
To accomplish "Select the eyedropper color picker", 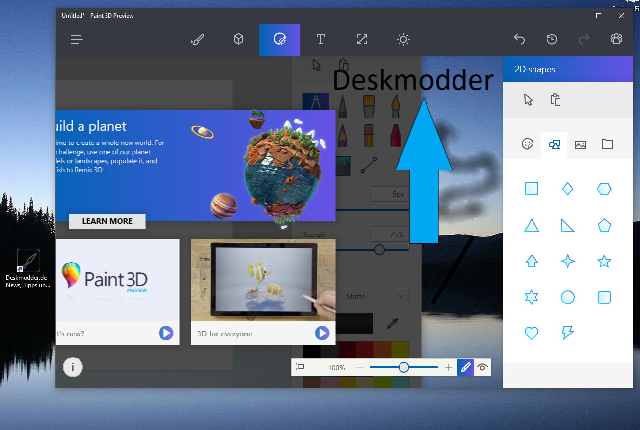I will (x=392, y=324).
